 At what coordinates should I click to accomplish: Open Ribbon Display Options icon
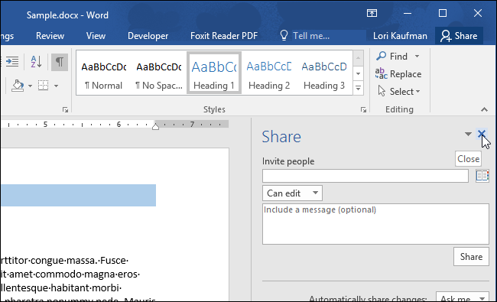pyautogui.click(x=372, y=13)
